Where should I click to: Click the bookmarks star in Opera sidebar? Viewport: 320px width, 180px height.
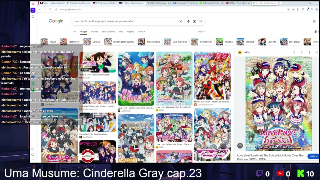click(x=33, y=16)
